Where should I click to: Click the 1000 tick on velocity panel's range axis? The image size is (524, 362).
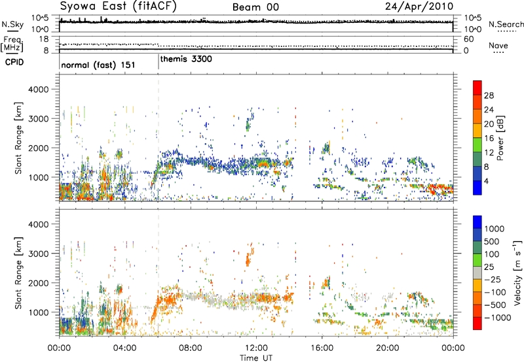pyautogui.click(x=39, y=312)
